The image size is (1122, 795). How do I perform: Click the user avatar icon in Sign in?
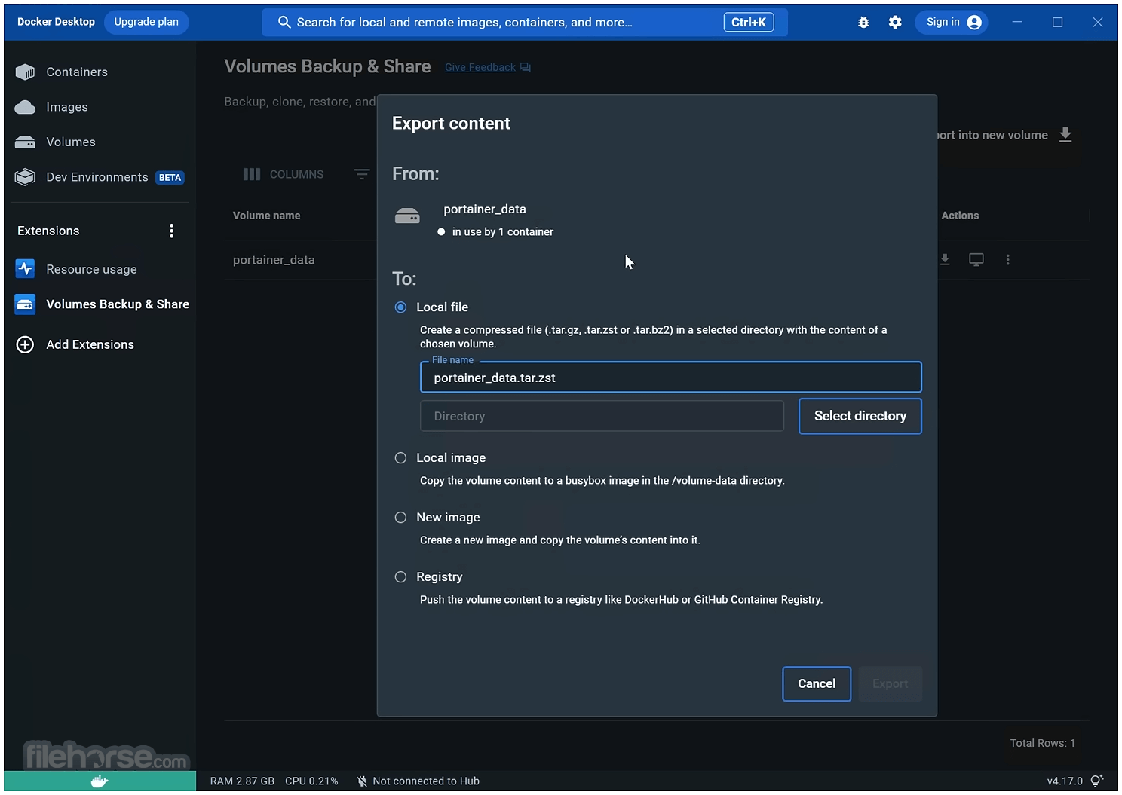974,23
